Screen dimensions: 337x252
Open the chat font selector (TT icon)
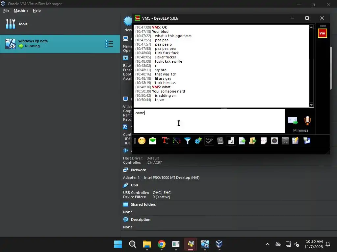pyautogui.click(x=166, y=141)
